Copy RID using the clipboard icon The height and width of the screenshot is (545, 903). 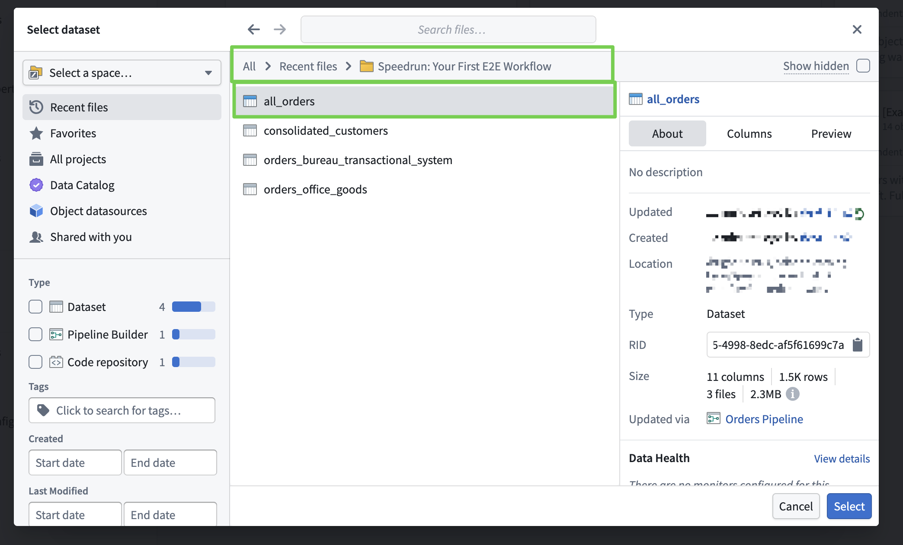tap(857, 345)
